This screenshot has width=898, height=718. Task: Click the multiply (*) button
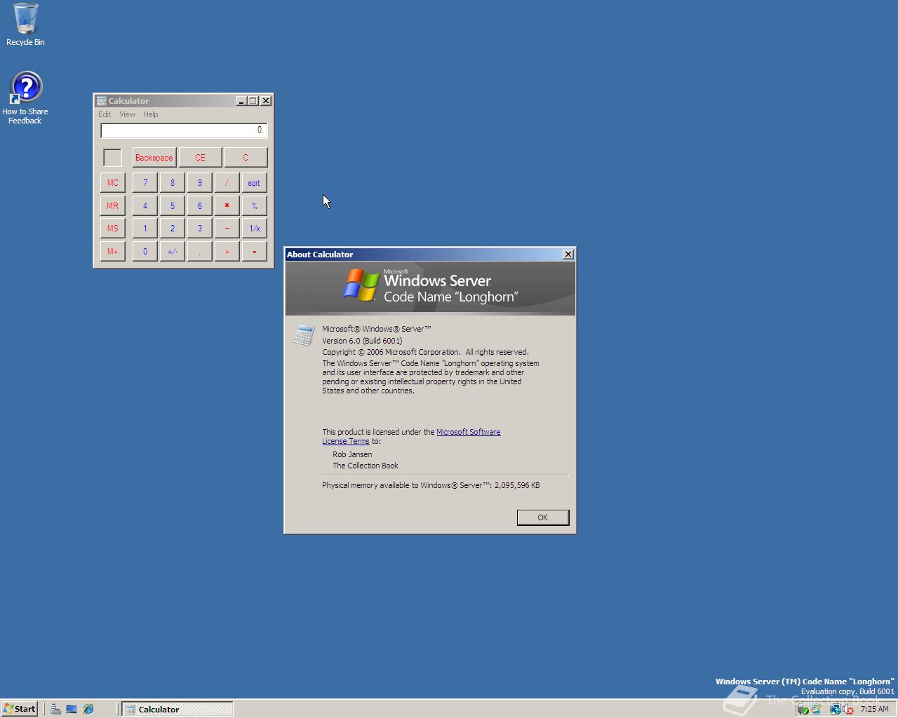tap(227, 206)
